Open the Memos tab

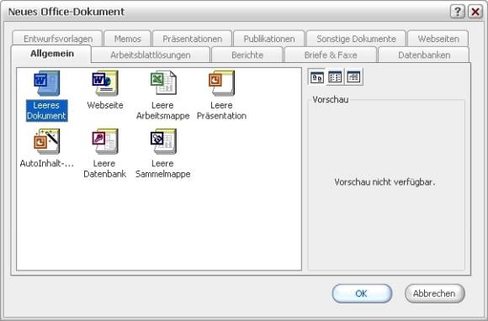(128, 39)
